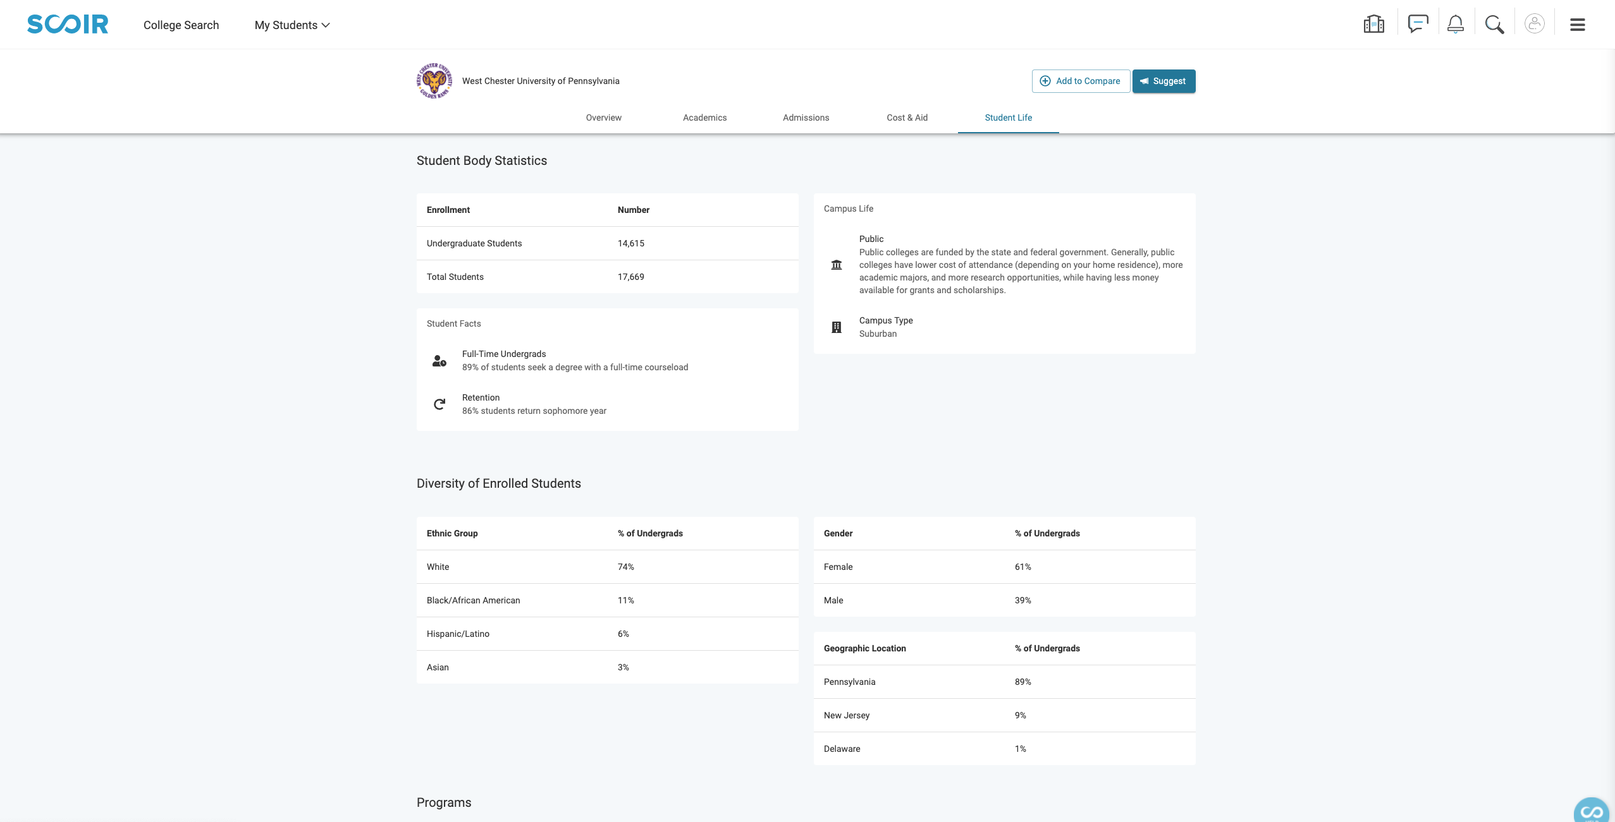Click the Campus Type building icon
1615x822 pixels.
836,327
